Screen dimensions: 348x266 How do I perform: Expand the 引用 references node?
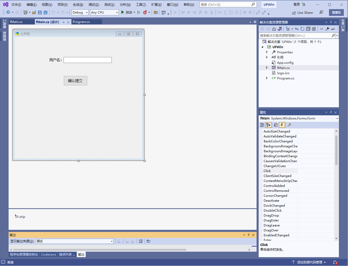coord(267,57)
